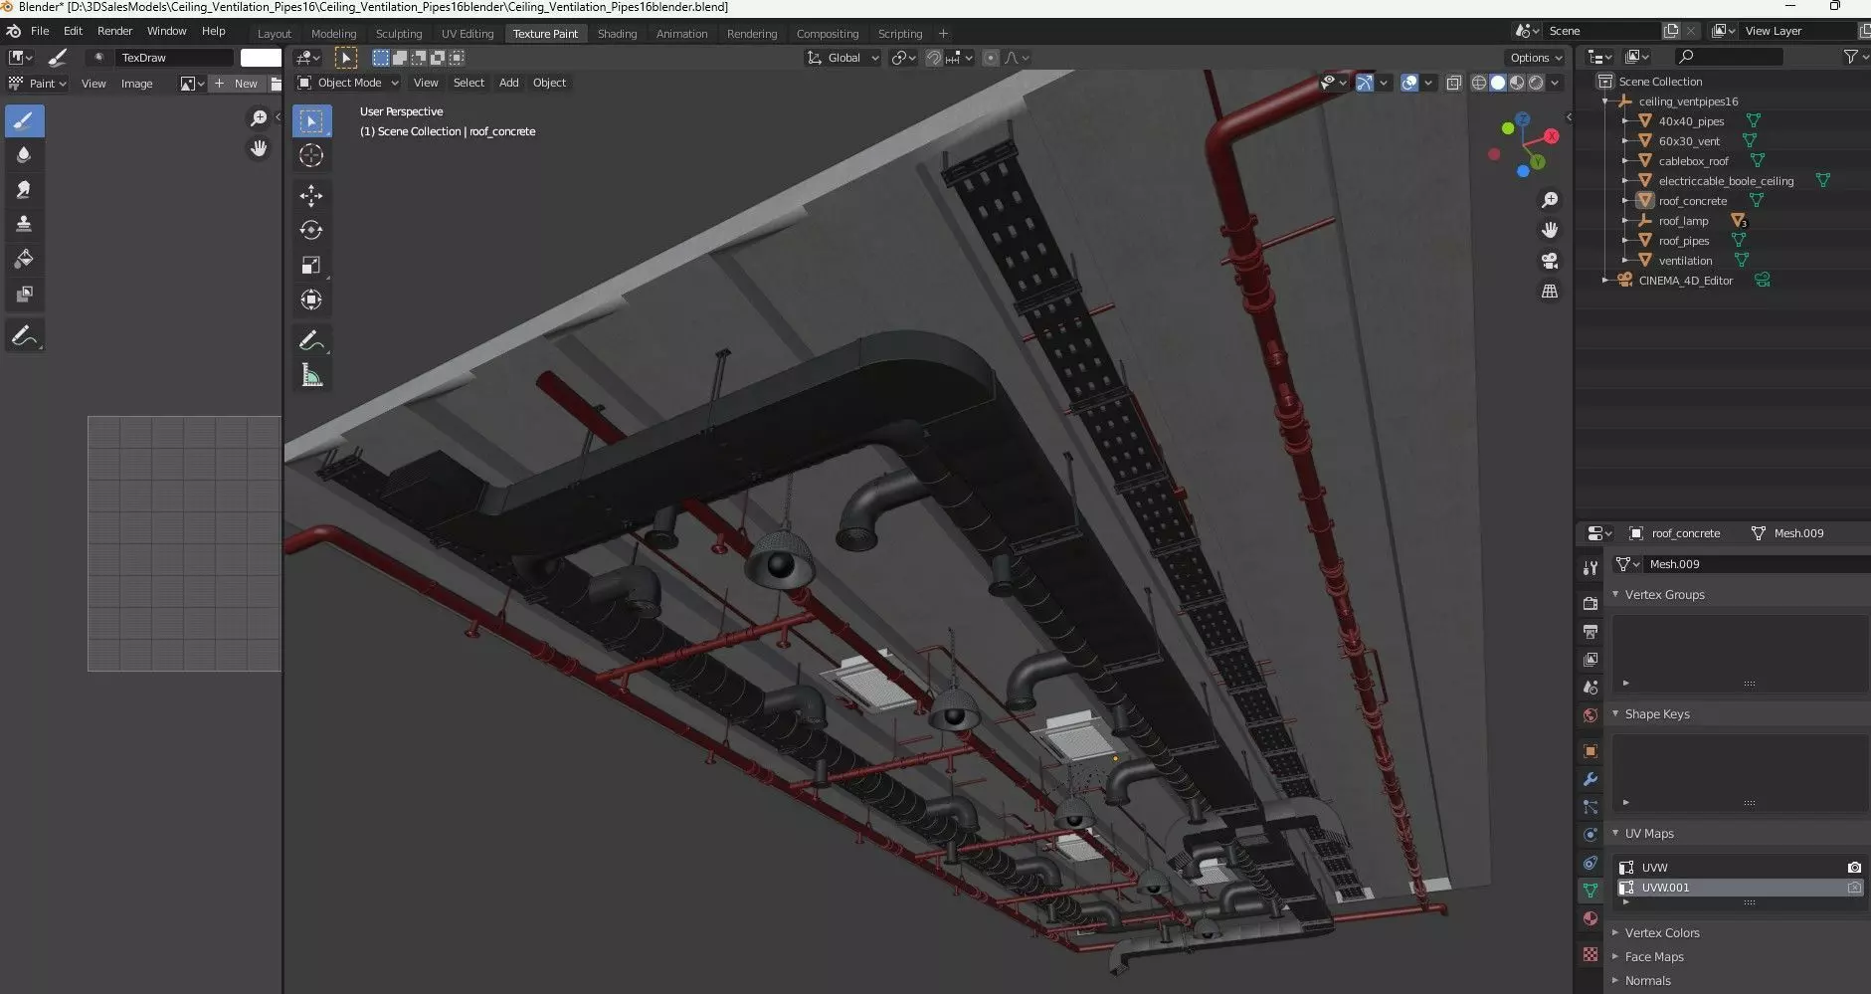Open the Object Mode dropdown
This screenshot has width=1871, height=994.
348,83
